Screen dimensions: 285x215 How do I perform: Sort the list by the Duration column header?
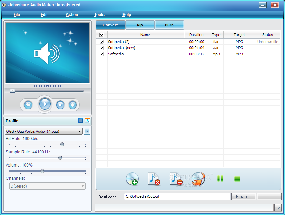[x=197, y=35]
